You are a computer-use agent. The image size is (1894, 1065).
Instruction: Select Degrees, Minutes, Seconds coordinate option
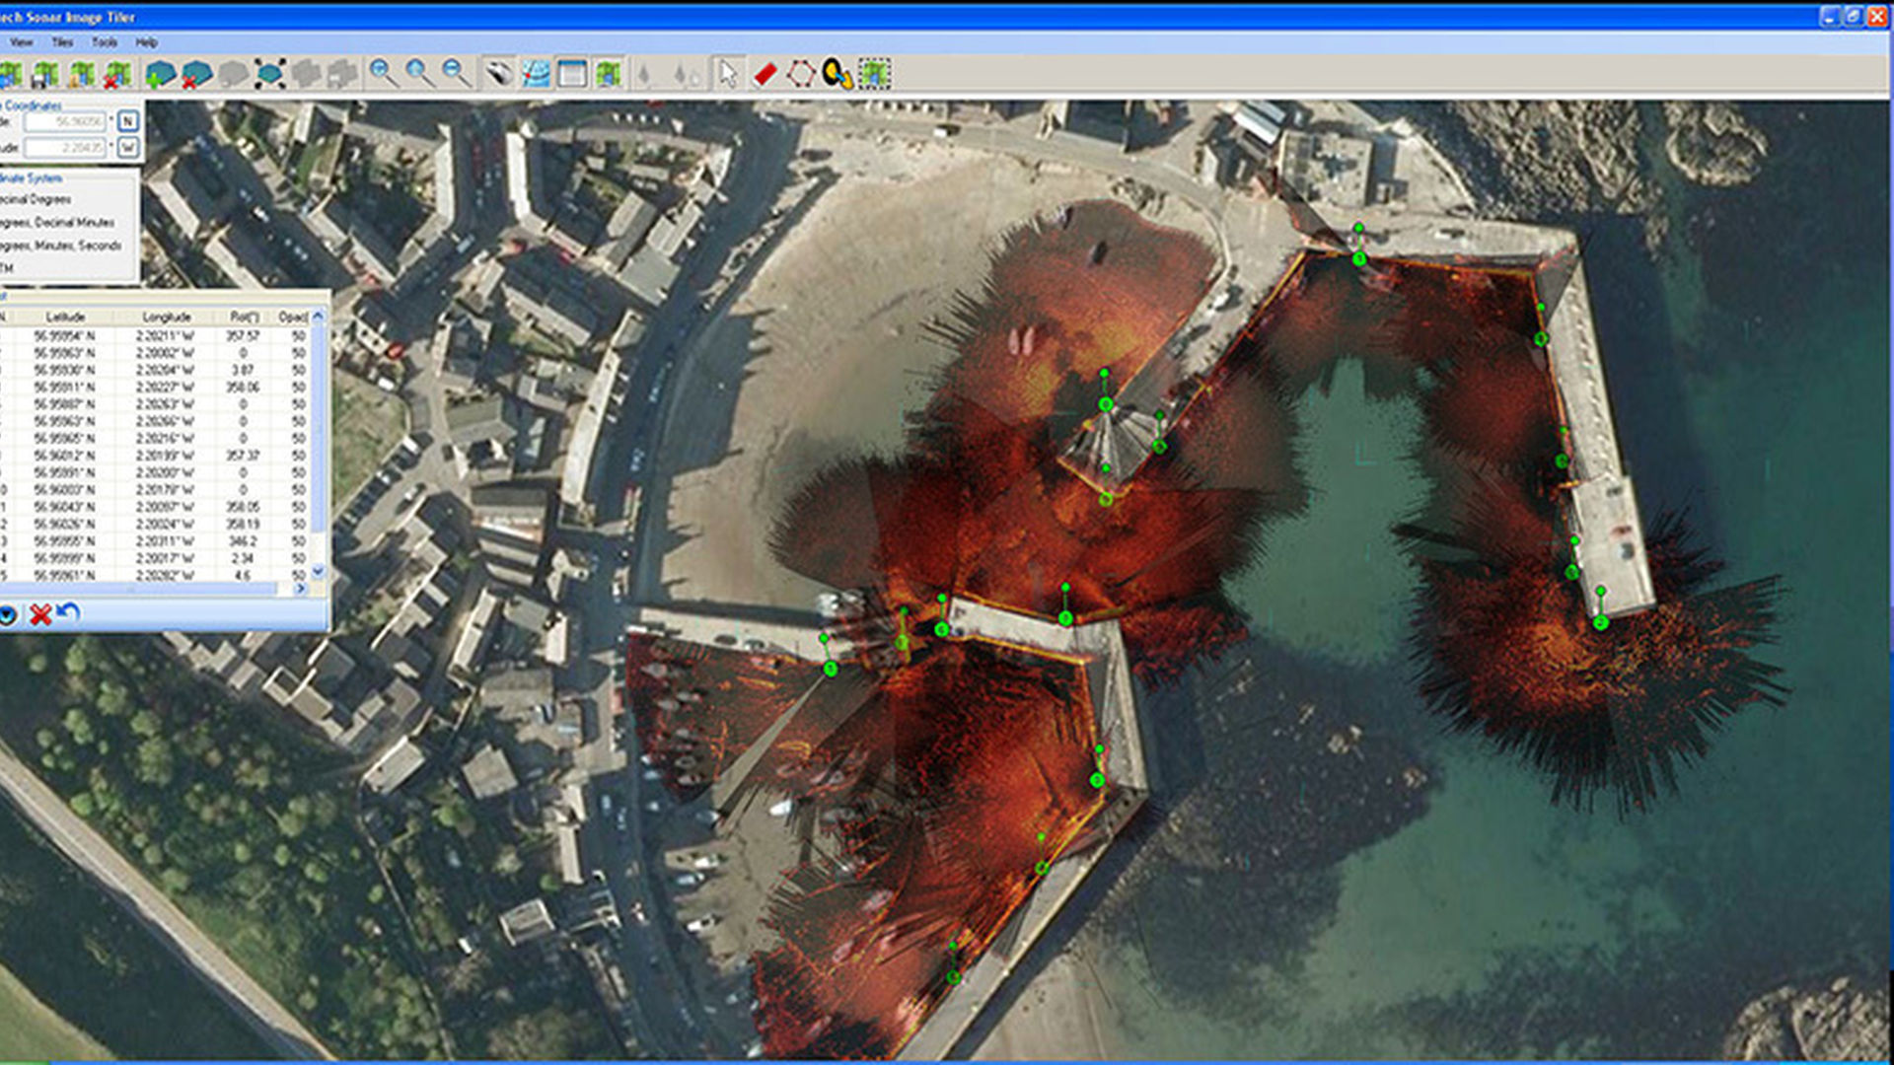[61, 246]
